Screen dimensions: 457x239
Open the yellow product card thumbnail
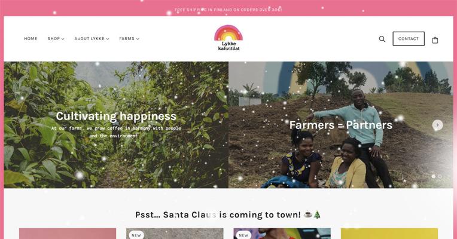(389, 234)
